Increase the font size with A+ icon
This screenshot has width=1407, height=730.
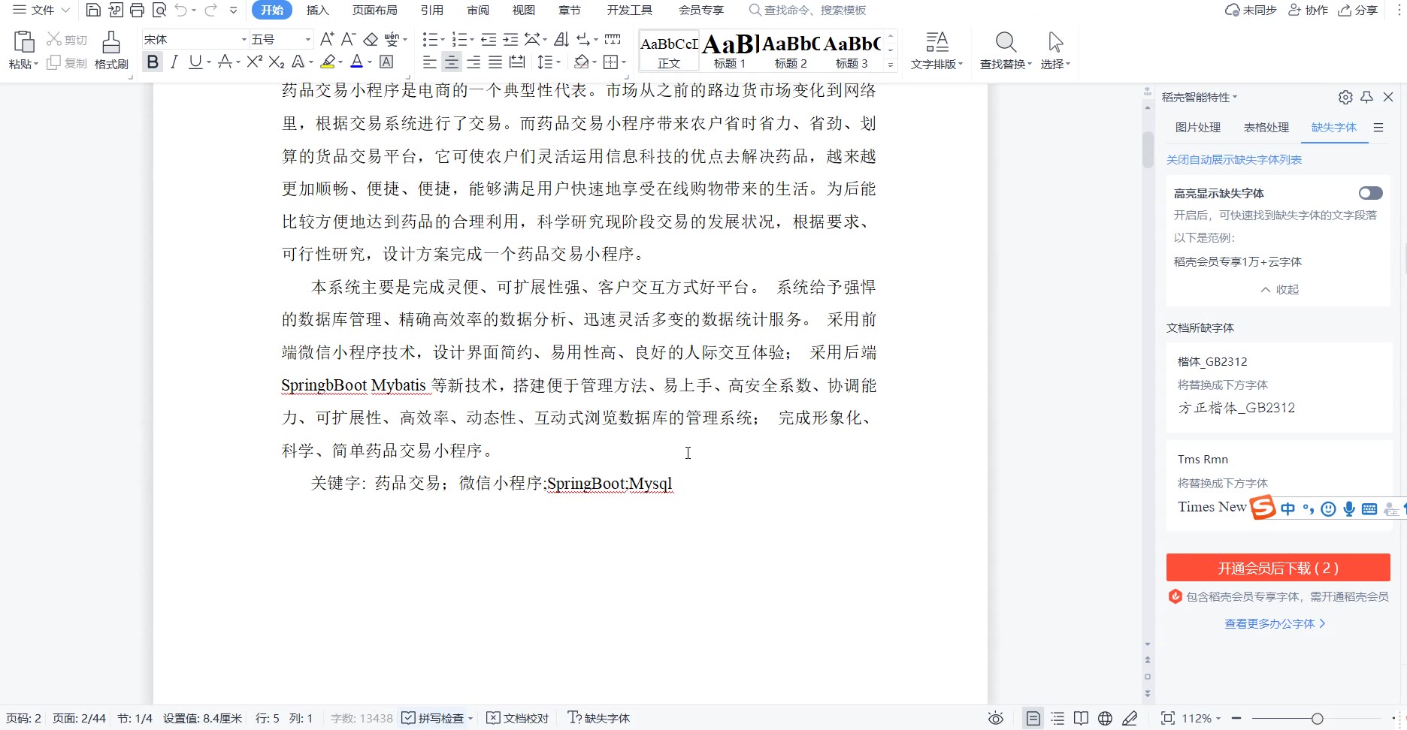click(x=327, y=39)
